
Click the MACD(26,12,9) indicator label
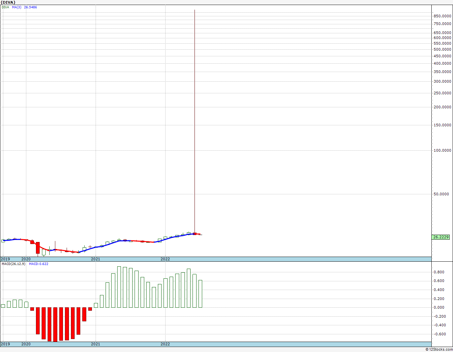[13, 264]
